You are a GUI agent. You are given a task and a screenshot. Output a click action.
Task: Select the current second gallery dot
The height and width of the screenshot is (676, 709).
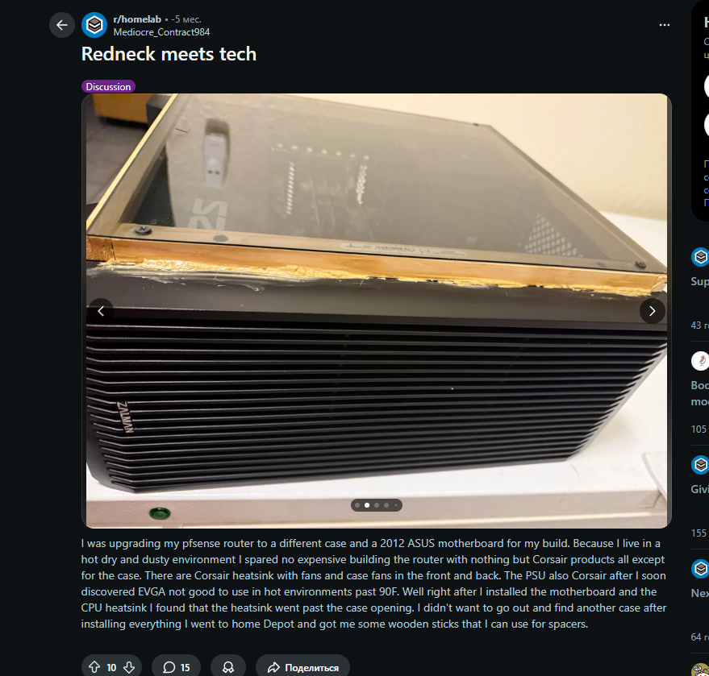point(367,505)
